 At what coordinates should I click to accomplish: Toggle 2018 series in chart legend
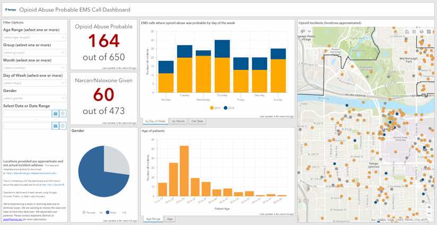tap(228, 107)
